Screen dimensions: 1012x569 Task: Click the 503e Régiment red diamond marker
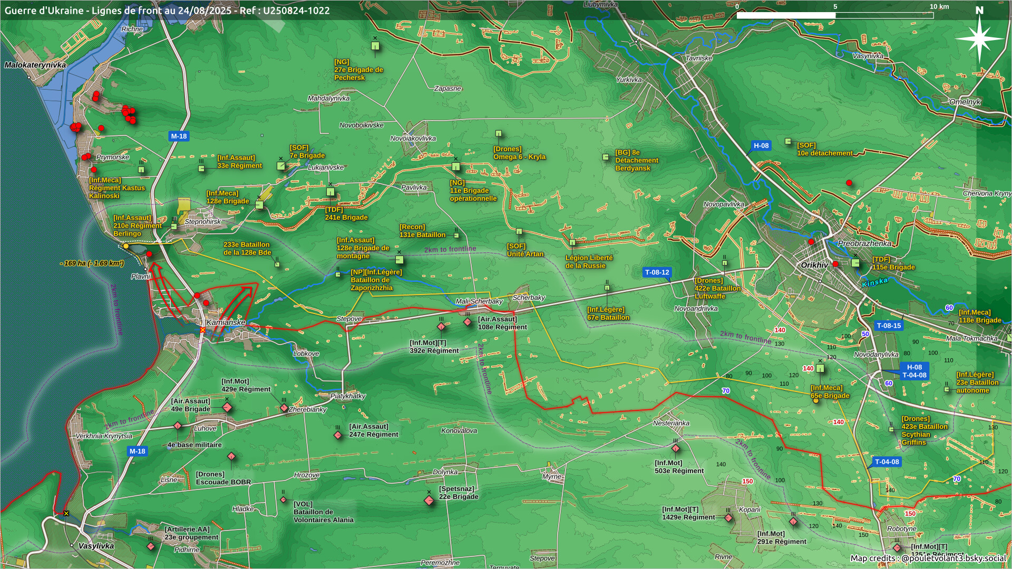coord(676,449)
